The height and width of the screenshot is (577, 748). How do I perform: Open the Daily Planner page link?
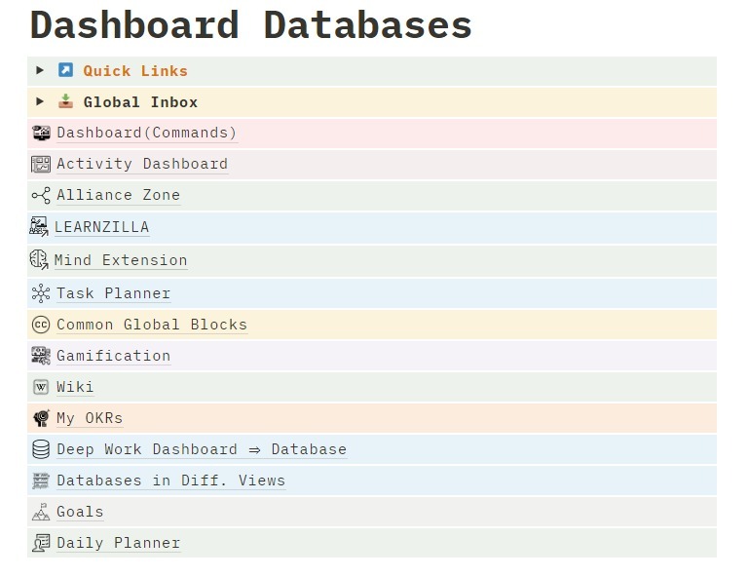point(118,543)
